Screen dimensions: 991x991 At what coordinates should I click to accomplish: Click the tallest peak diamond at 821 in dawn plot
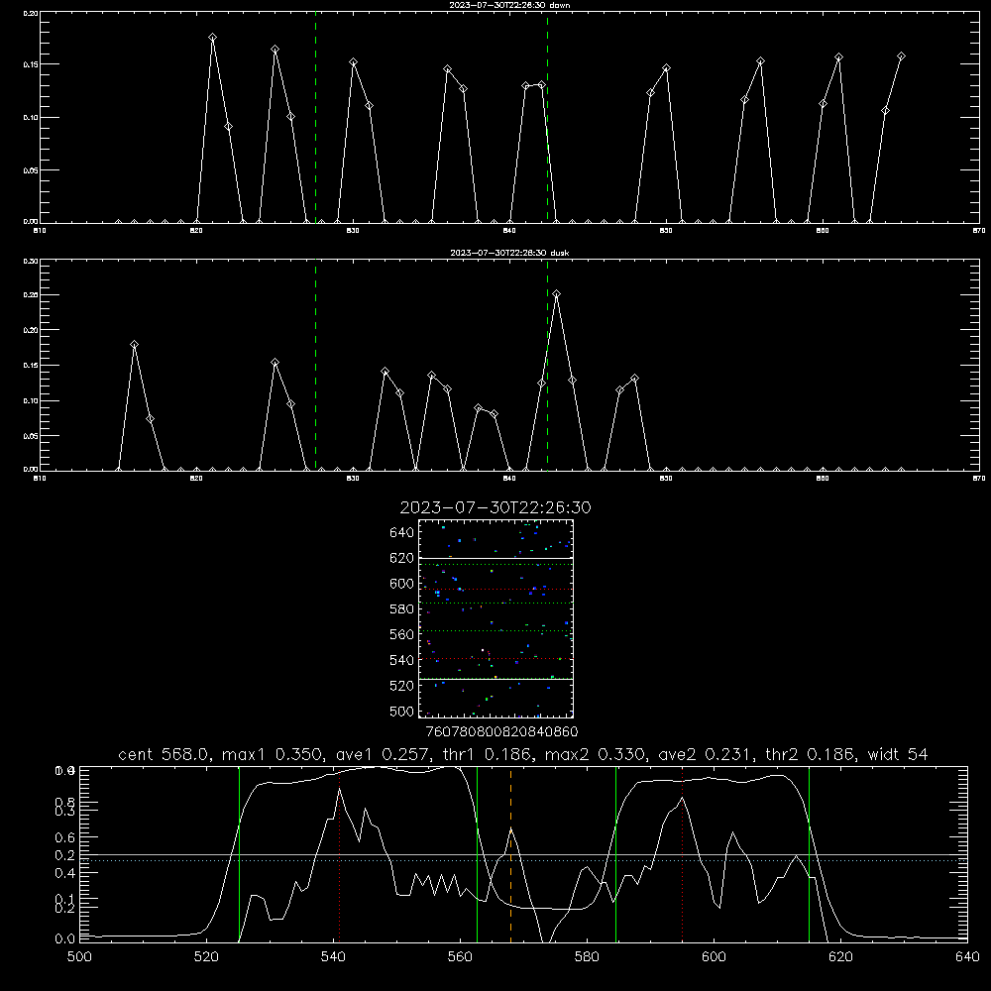[212, 38]
